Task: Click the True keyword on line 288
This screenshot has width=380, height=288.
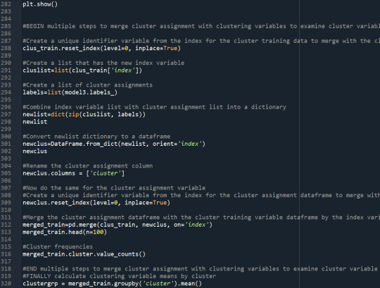Action: [170, 49]
